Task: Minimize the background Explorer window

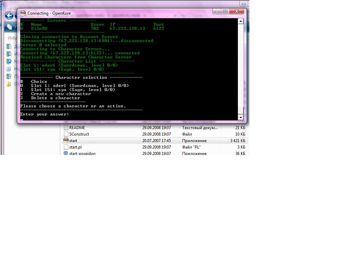Action: coord(243,4)
